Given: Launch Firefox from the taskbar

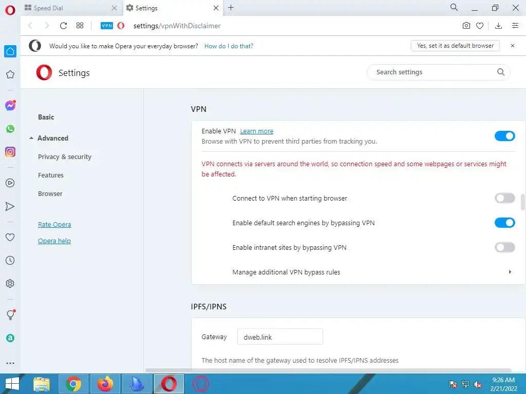Looking at the screenshot, I should point(105,384).
